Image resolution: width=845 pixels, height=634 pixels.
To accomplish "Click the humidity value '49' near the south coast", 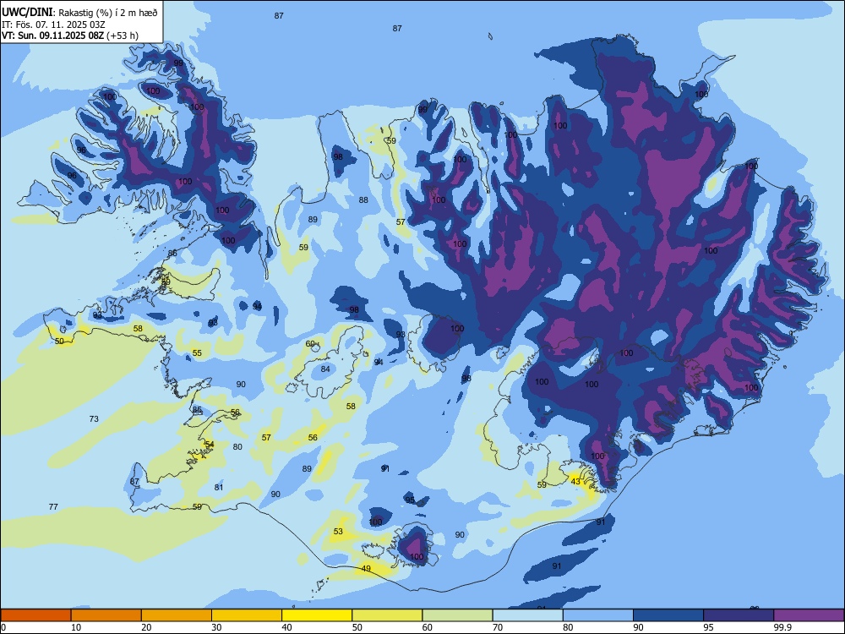I will click(366, 568).
